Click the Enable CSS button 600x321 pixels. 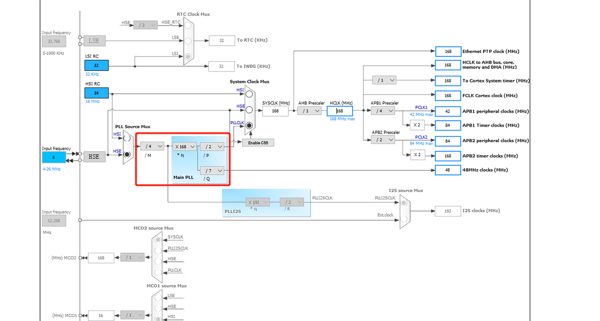pos(258,143)
